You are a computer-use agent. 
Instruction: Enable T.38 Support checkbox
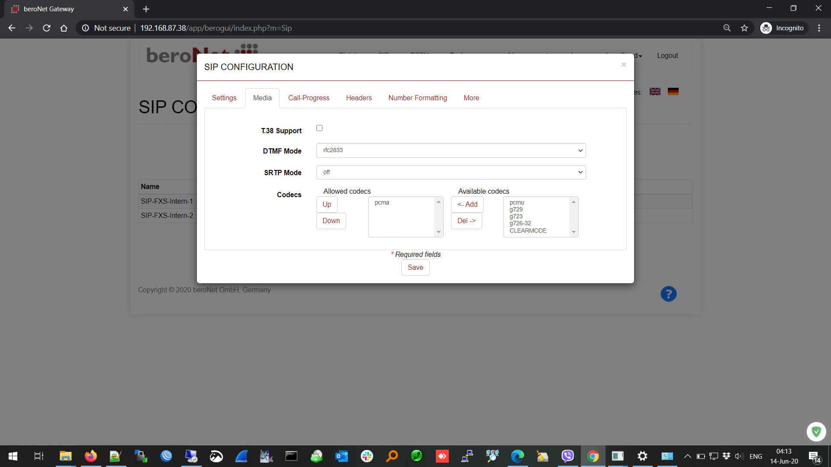point(319,128)
